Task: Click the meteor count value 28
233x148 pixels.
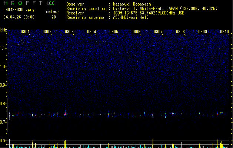Action: (54, 17)
